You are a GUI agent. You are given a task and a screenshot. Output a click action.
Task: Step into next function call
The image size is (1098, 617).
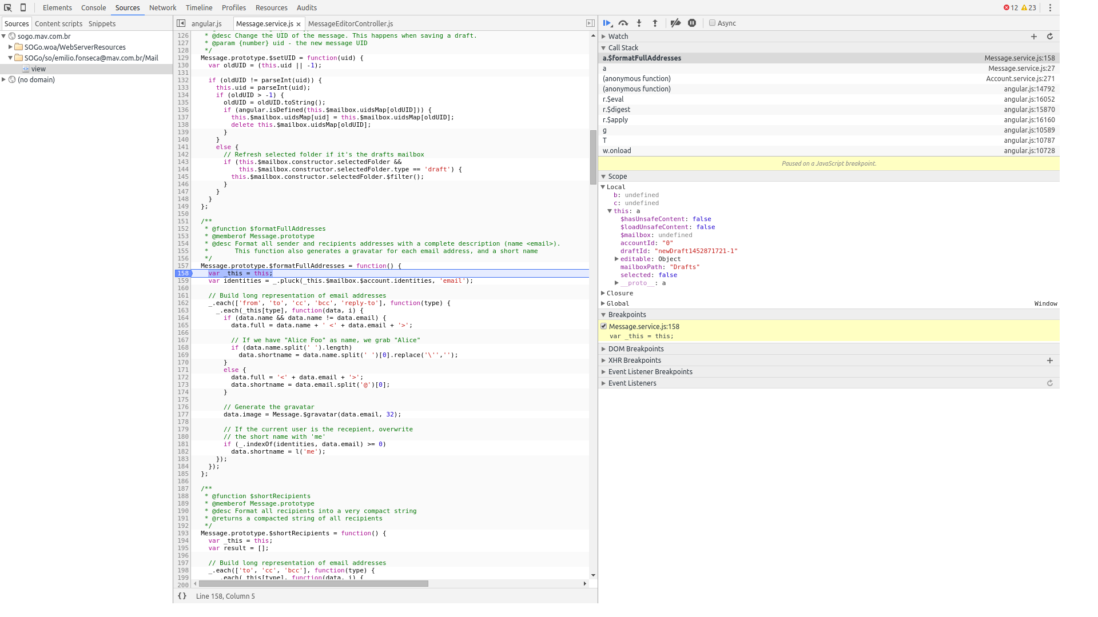coord(639,23)
